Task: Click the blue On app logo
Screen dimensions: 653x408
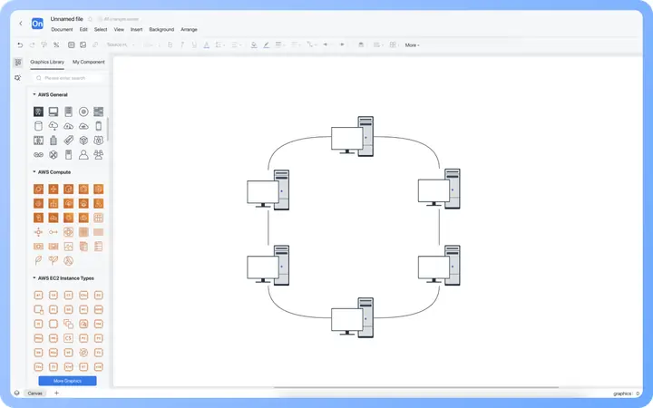Action: 37,24
